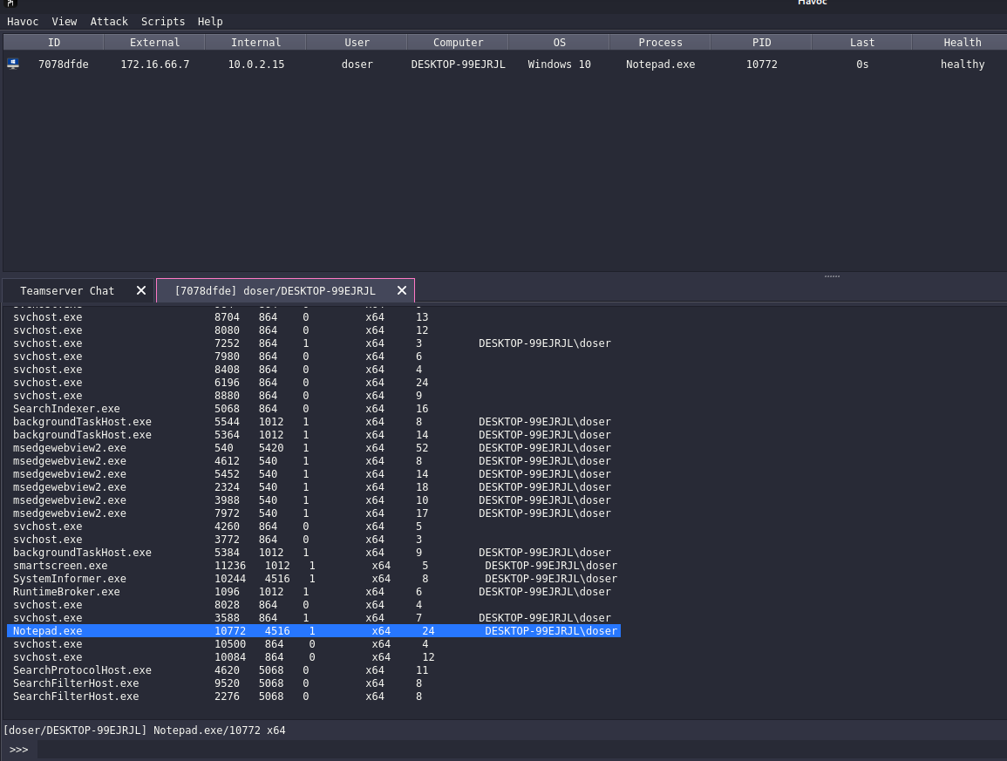The image size is (1007, 761).
Task: Click msedgewebview2.exe with PID 7972
Action: point(70,513)
